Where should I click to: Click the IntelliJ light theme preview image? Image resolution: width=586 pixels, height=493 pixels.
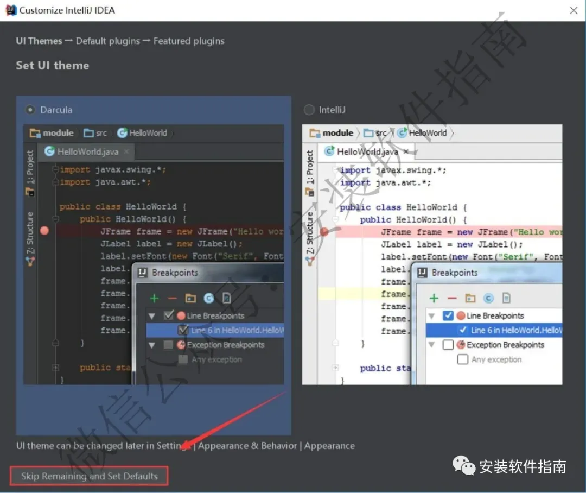pos(432,254)
